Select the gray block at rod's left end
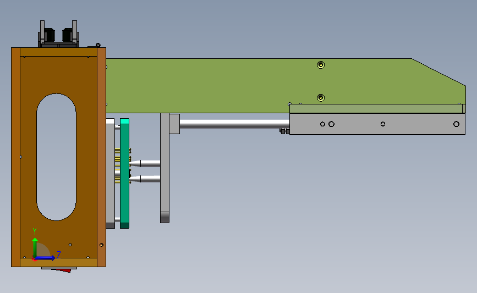The height and width of the screenshot is (293, 477). pyautogui.click(x=174, y=124)
